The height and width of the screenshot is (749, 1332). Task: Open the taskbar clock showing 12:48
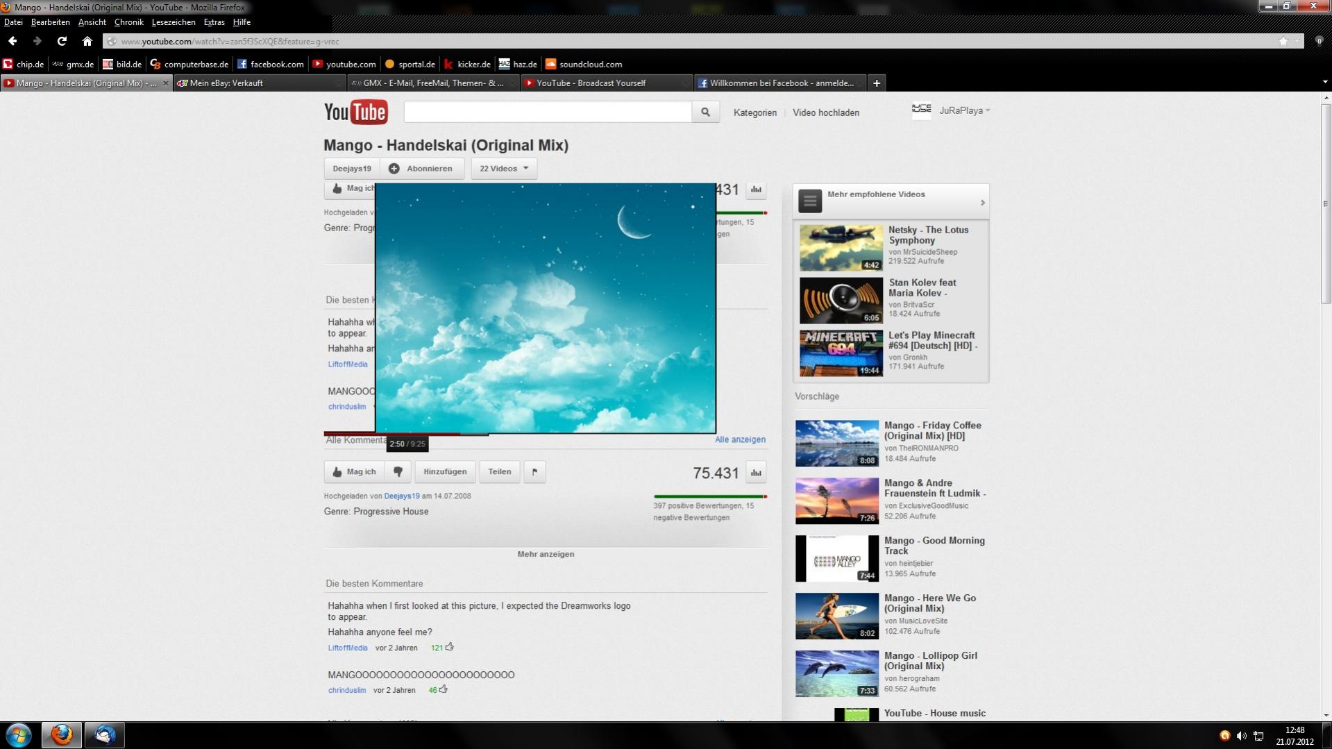click(x=1295, y=736)
